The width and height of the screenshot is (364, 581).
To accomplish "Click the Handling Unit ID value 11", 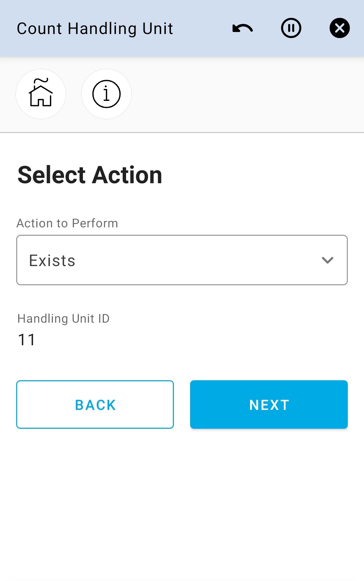I will [27, 340].
